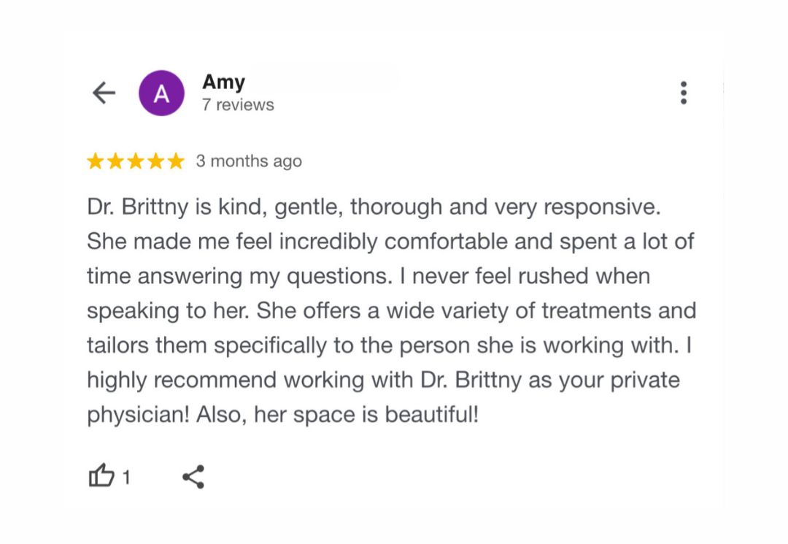
Task: Click the line starting "Dr. Brittny is kind"
Action: click(x=374, y=207)
